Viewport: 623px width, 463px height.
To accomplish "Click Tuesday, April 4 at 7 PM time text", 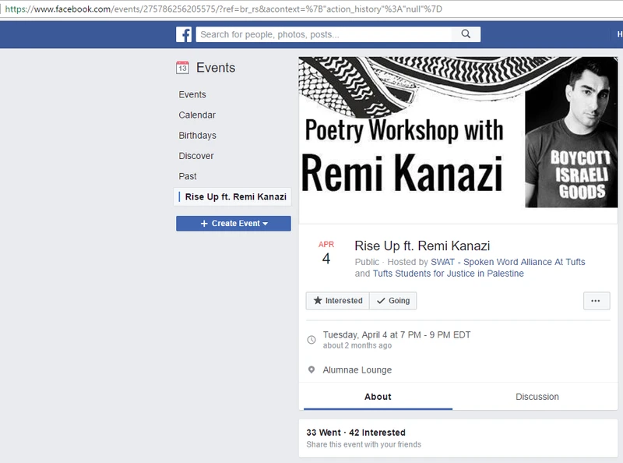I will pyautogui.click(x=396, y=335).
